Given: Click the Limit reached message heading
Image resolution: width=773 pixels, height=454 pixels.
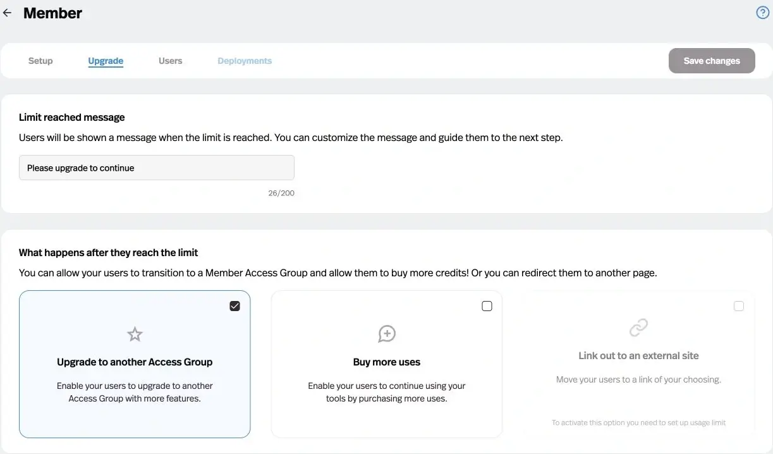Looking at the screenshot, I should [72, 117].
